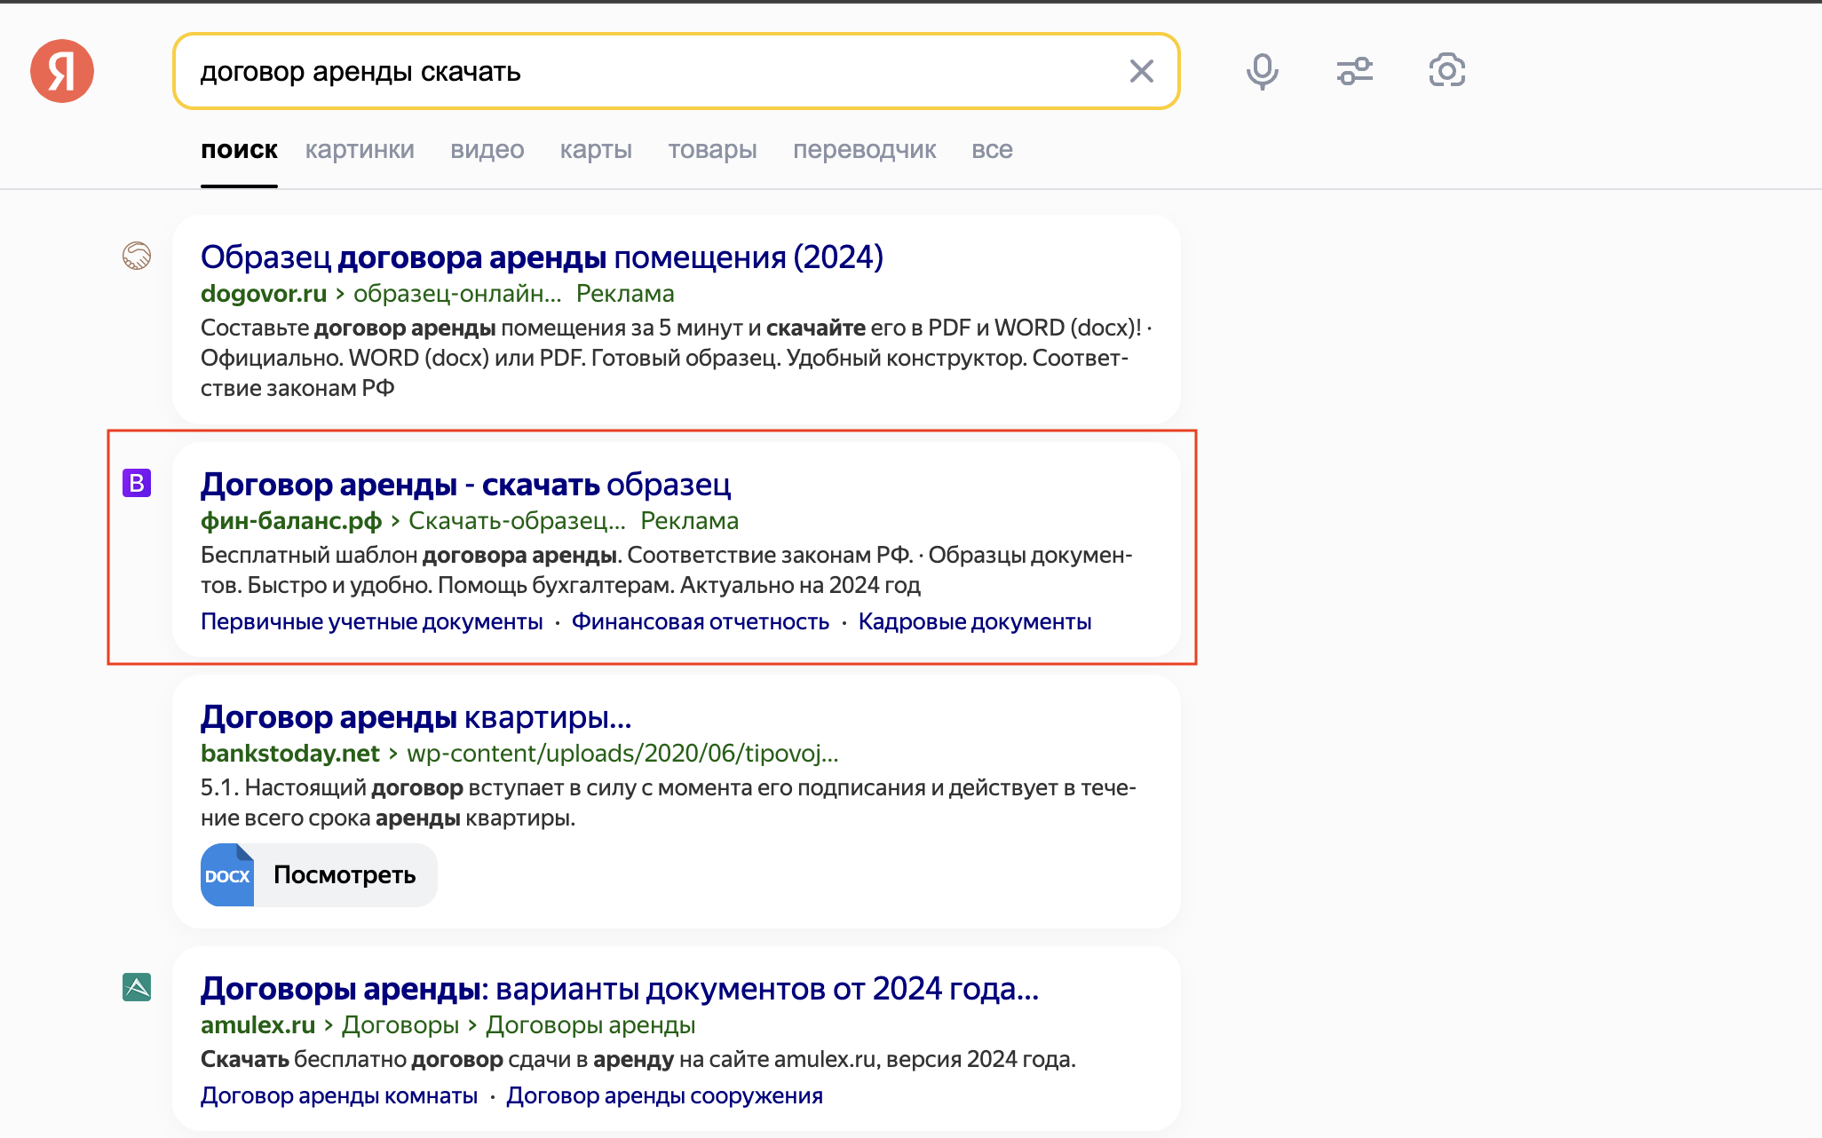Image resolution: width=1822 pixels, height=1138 pixels.
Task: Open Договор аренды комнаты sitelink
Action: (x=339, y=1096)
